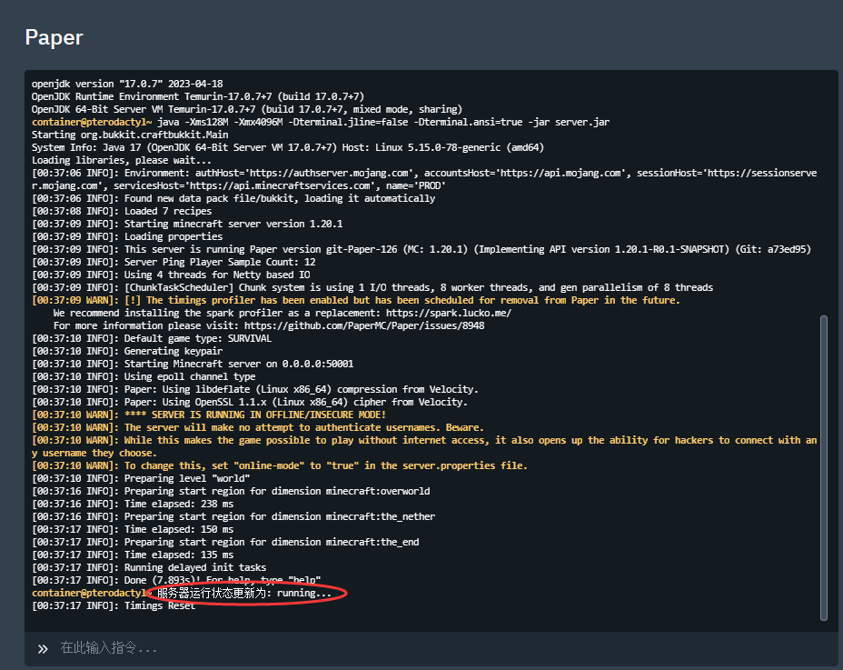Click the ChunkTaskScheduler log line
The image size is (843, 670).
372,287
